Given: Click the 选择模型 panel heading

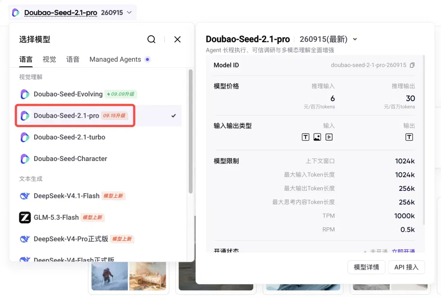Looking at the screenshot, I should point(35,39).
